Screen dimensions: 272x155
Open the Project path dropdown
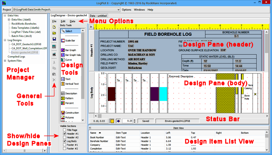(117, 9)
